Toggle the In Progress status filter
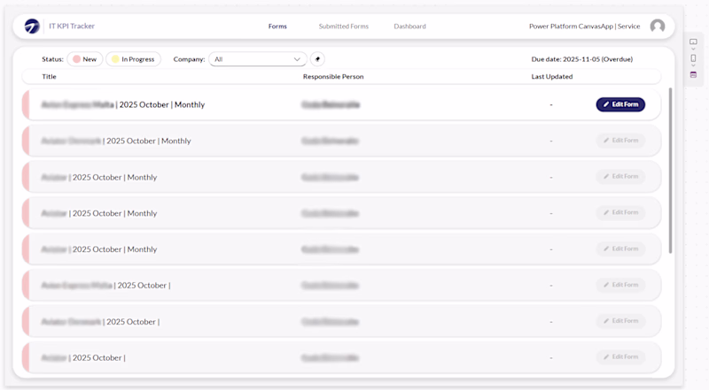 coord(134,59)
